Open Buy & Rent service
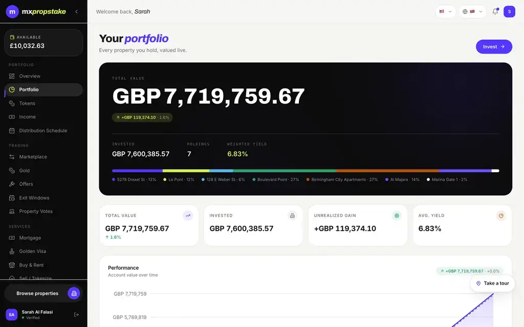524x327 pixels. tap(43, 265)
